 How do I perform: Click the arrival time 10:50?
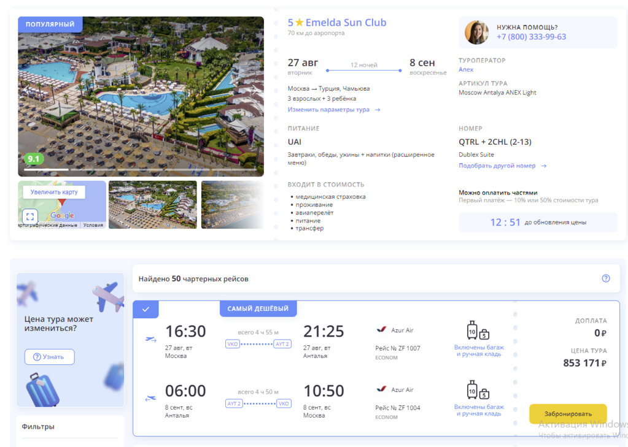point(324,391)
